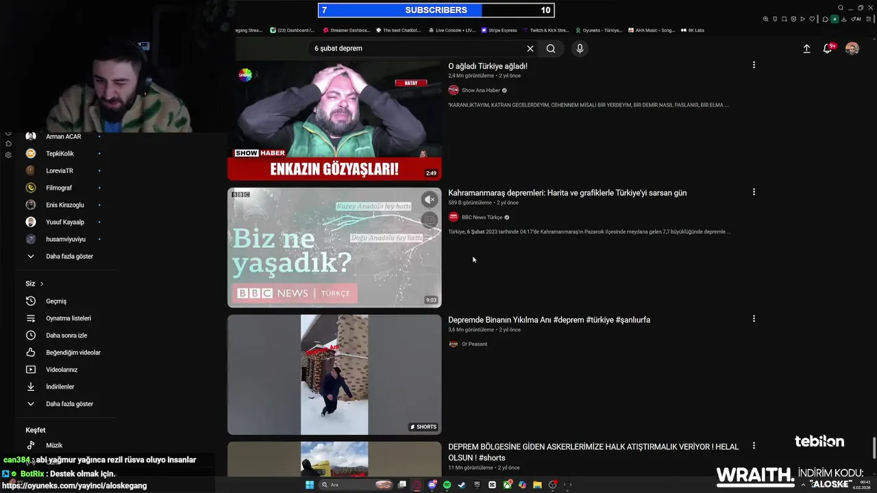The width and height of the screenshot is (877, 493).
Task: Activate voice search microphone icon
Action: [580, 49]
